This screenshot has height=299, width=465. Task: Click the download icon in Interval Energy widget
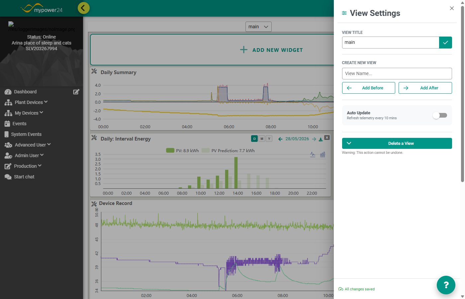coord(321,139)
